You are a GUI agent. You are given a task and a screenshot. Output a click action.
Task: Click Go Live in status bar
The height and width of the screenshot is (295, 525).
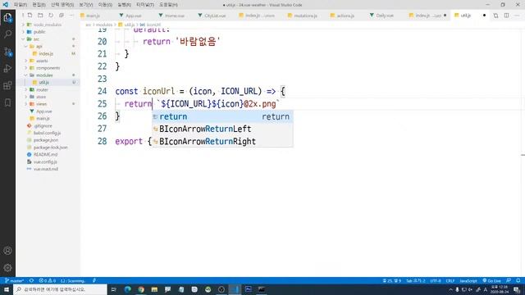[x=491, y=280]
